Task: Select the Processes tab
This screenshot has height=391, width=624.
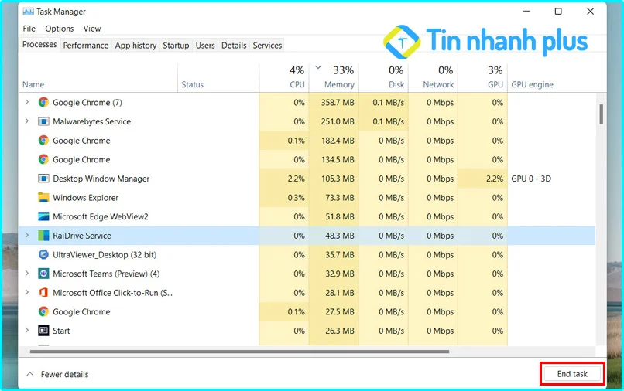Action: pos(39,45)
